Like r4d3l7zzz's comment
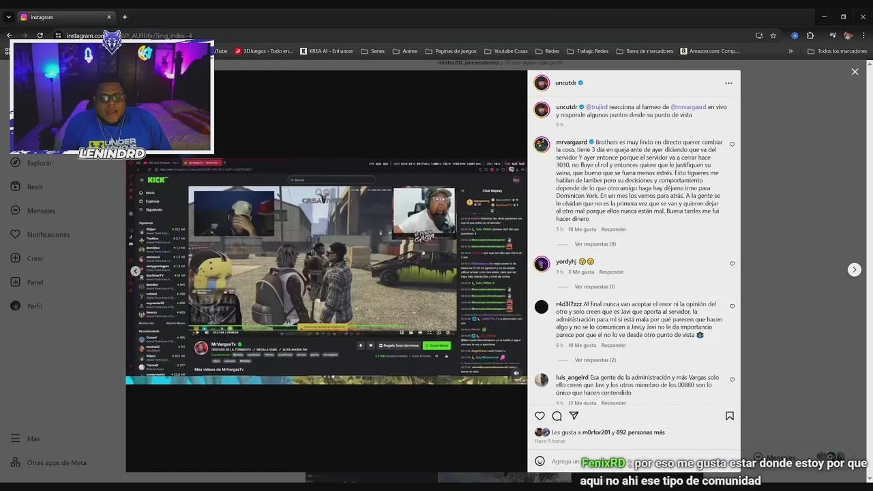The height and width of the screenshot is (491, 873). 733,306
